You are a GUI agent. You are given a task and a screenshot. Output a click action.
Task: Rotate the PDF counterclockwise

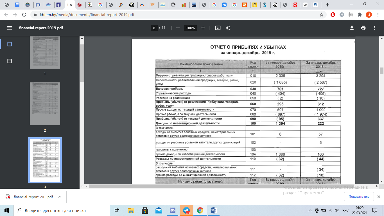228,28
